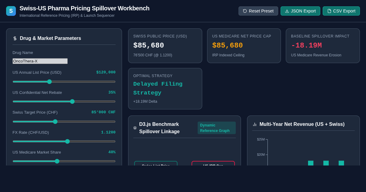
Task: Click the FX Rate (CHF/USD) slider
Action: coord(64,141)
